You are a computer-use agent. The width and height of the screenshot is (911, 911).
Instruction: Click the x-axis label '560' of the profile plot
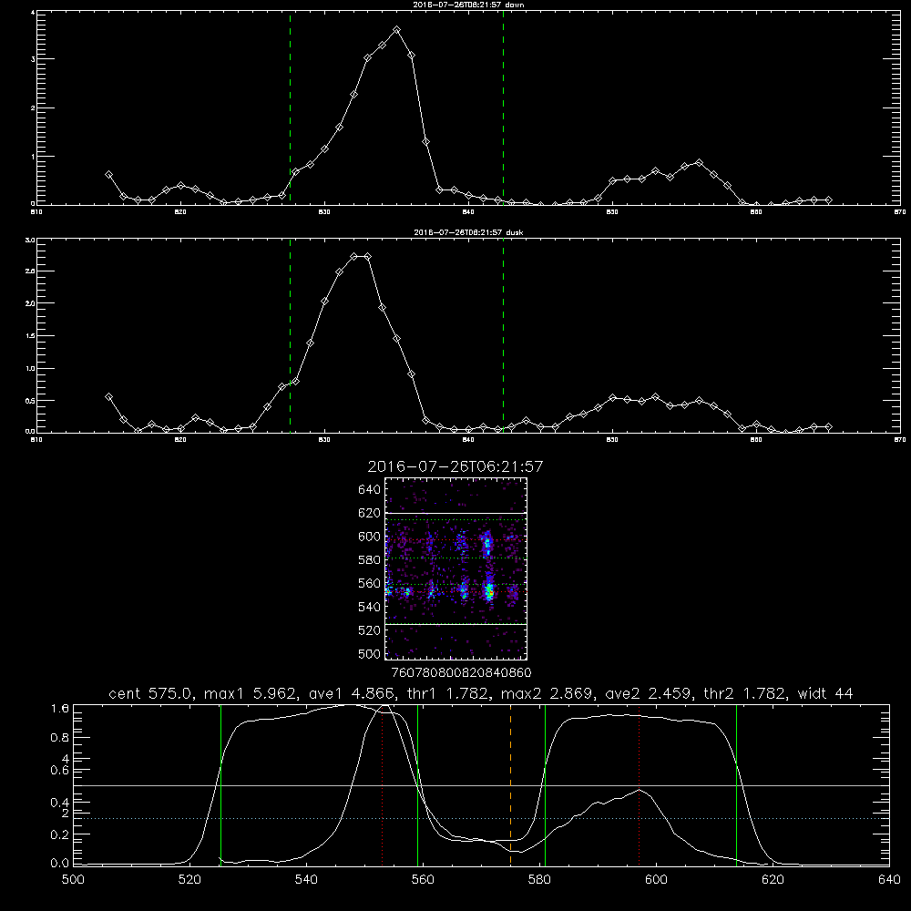tap(423, 880)
